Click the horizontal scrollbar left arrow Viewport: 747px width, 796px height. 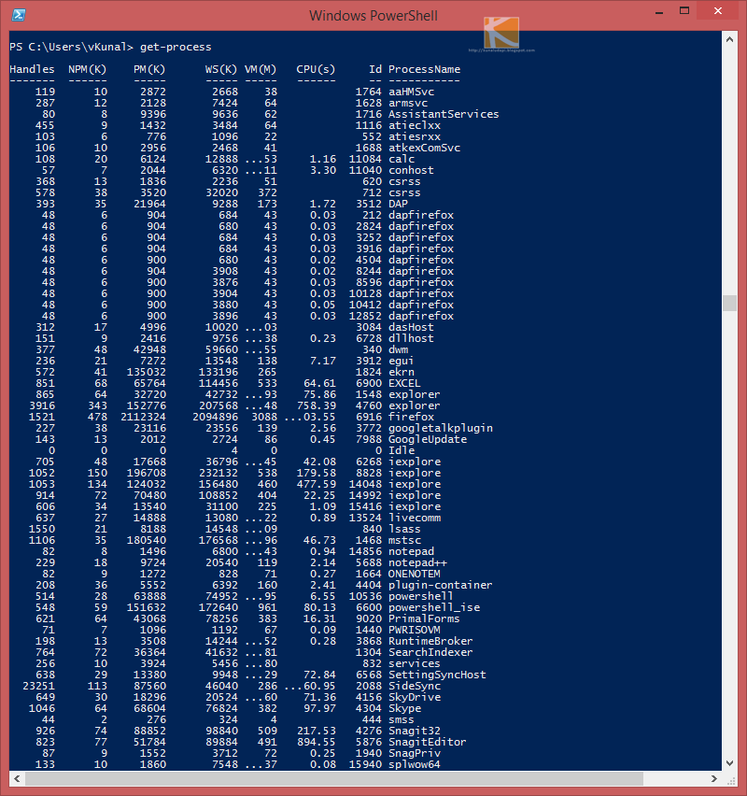pyautogui.click(x=17, y=778)
